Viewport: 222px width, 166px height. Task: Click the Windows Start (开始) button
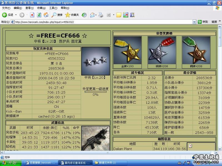click(10, 163)
